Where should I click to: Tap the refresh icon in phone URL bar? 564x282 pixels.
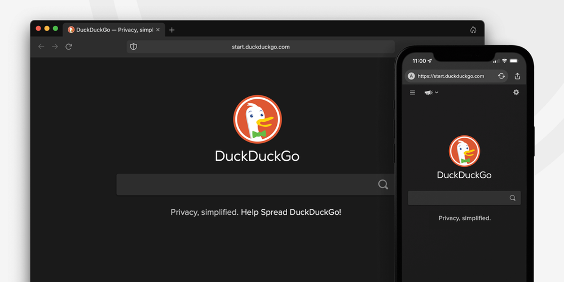point(501,76)
